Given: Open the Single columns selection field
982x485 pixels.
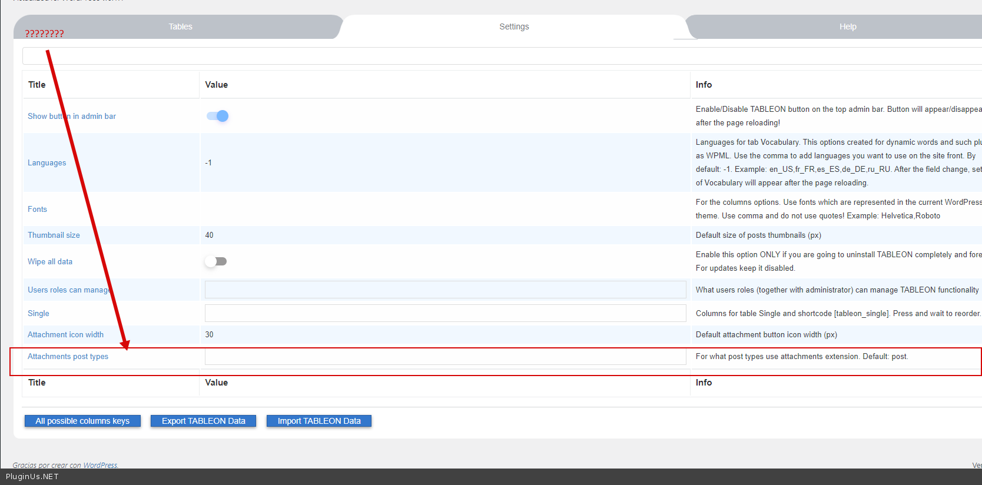Looking at the screenshot, I should click(445, 313).
